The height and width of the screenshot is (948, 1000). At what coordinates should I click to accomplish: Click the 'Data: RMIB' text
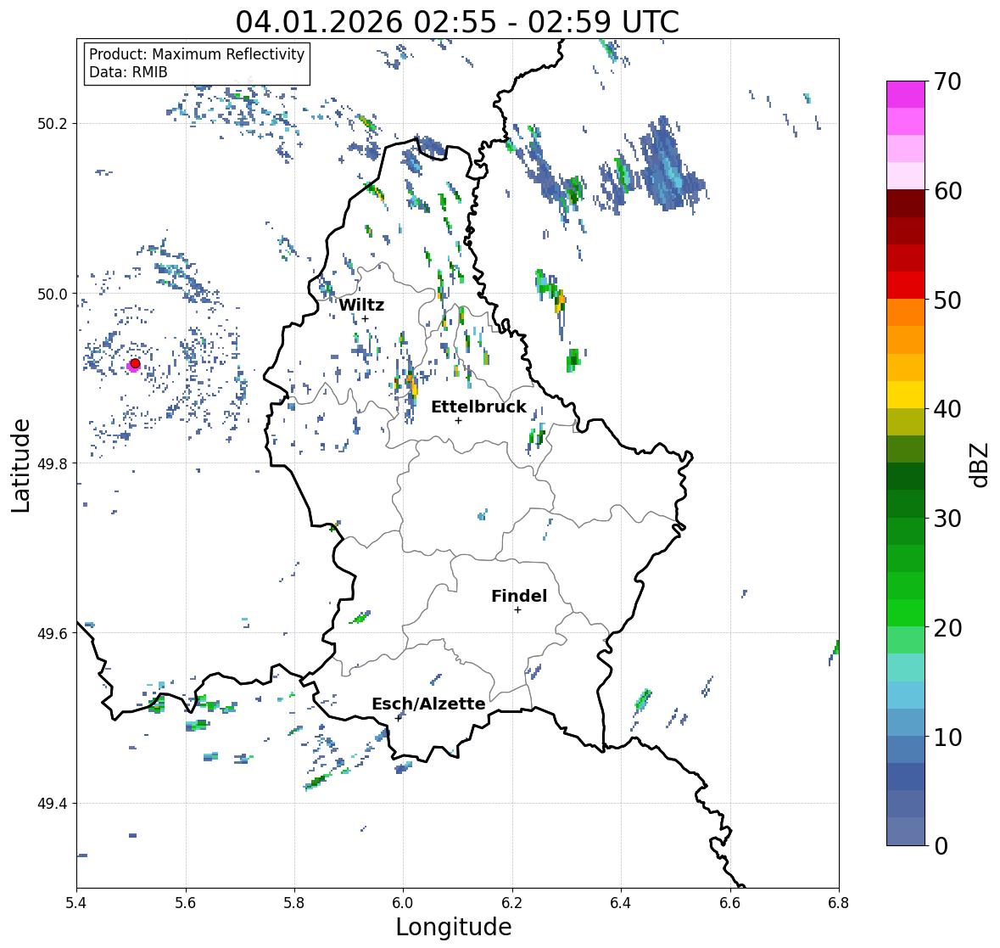[128, 72]
